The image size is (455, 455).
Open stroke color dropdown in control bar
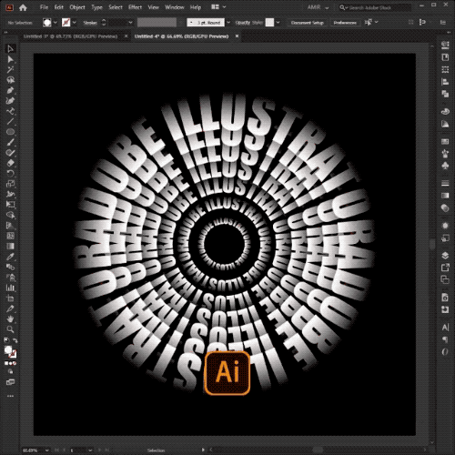75,23
